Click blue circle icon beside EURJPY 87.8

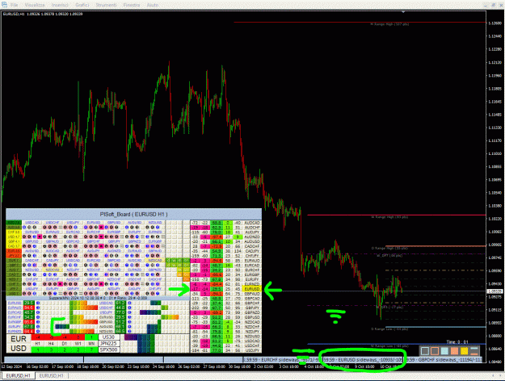[x=38, y=327]
